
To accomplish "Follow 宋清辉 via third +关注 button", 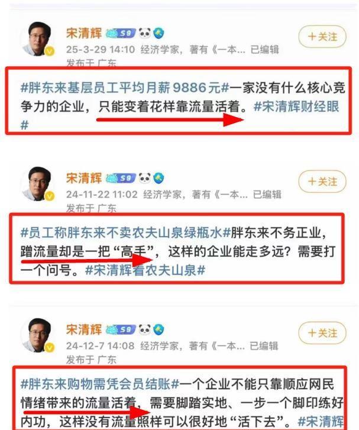I will [322, 333].
